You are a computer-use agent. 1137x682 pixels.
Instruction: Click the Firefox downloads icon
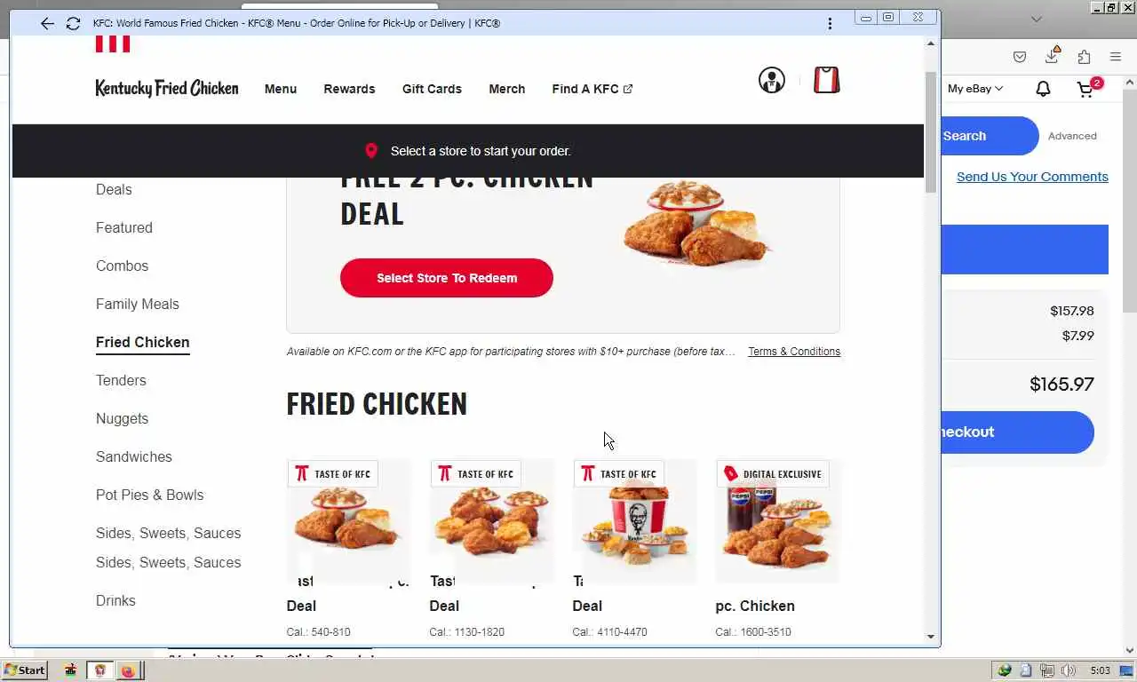[1052, 56]
